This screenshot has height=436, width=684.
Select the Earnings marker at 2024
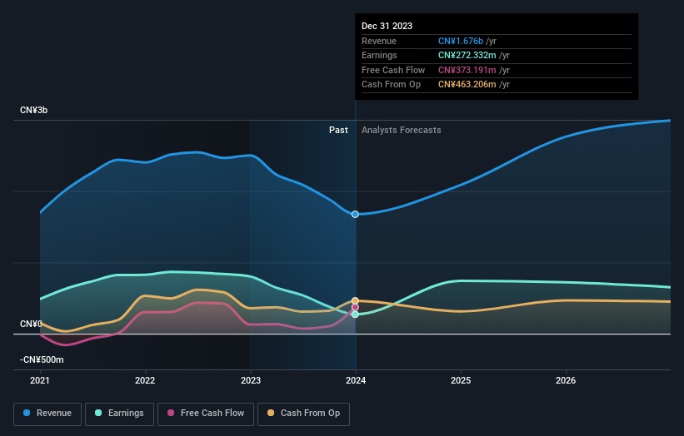pos(355,315)
